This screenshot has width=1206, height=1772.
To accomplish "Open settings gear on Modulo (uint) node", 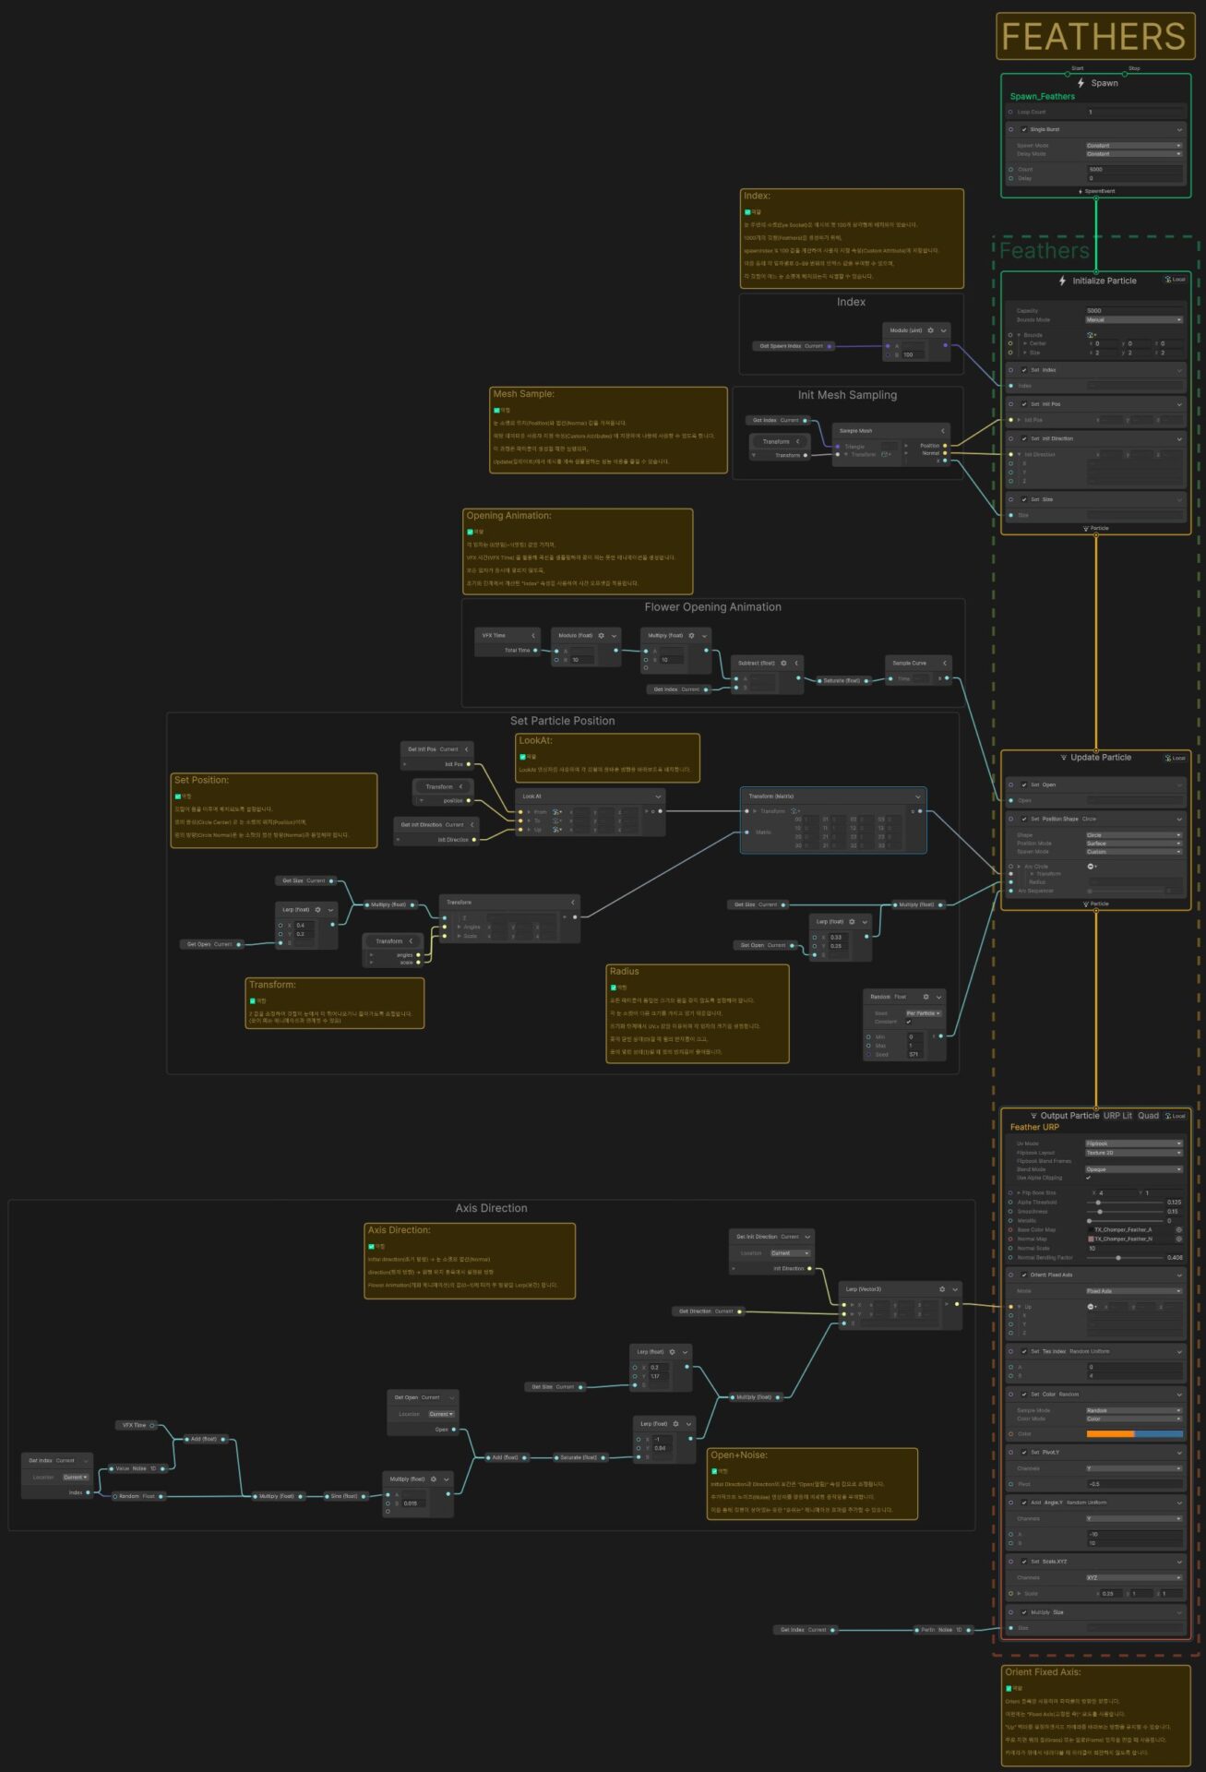I will pyautogui.click(x=930, y=330).
